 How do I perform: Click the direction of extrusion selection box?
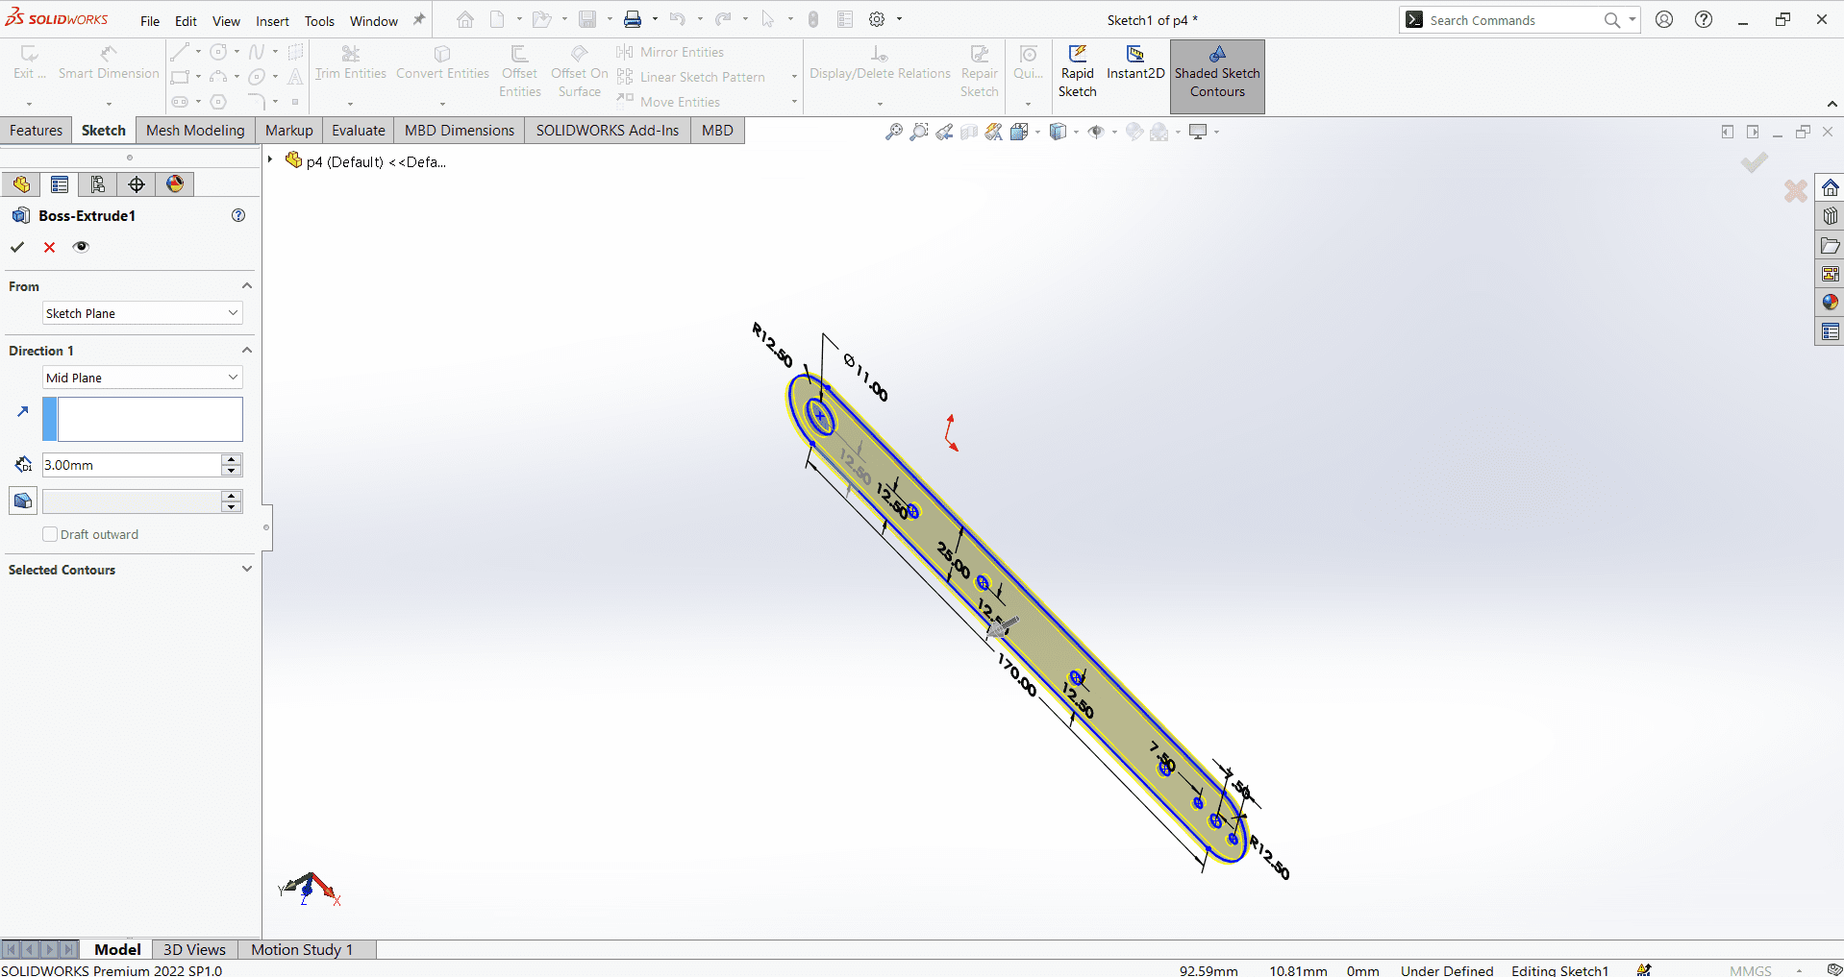click(x=142, y=420)
